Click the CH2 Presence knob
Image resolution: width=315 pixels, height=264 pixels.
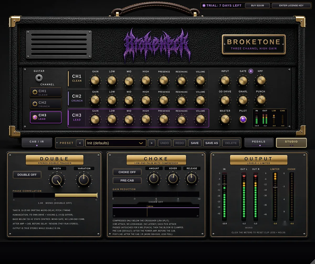point(164,100)
